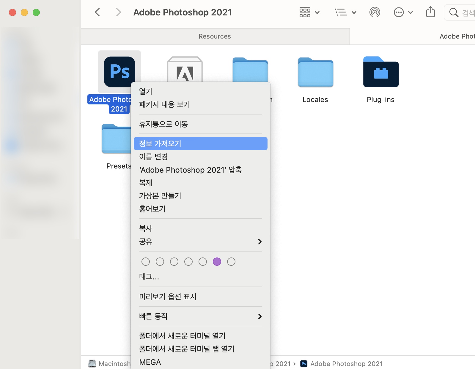Select the Locales folder
The image size is (475, 369).
click(316, 72)
